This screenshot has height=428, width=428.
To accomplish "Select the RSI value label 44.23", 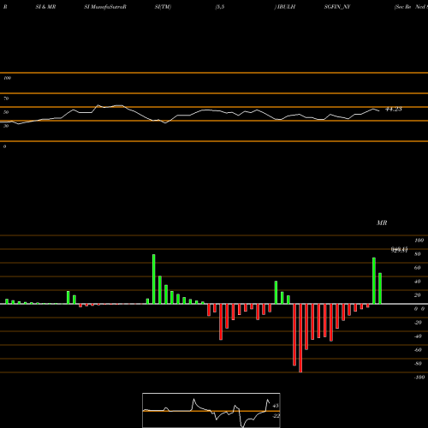I will 394,109.
